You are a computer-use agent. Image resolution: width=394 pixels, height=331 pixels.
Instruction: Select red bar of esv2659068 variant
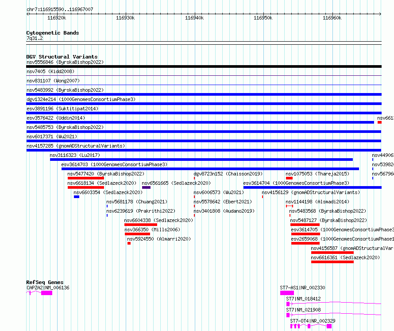(305, 243)
